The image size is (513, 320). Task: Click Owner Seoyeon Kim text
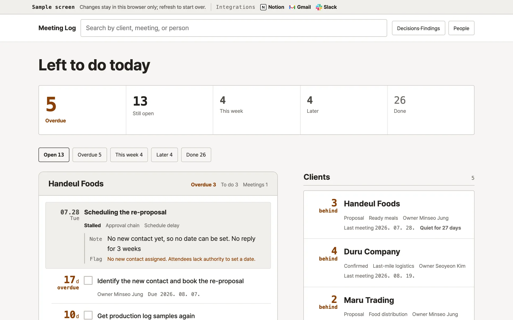[442, 266]
